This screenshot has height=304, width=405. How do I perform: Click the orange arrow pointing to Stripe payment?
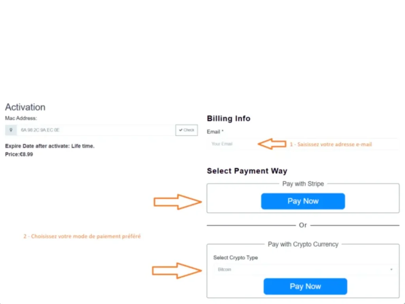pyautogui.click(x=178, y=202)
